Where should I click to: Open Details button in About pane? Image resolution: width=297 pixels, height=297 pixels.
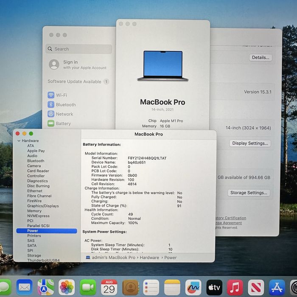click(261, 57)
